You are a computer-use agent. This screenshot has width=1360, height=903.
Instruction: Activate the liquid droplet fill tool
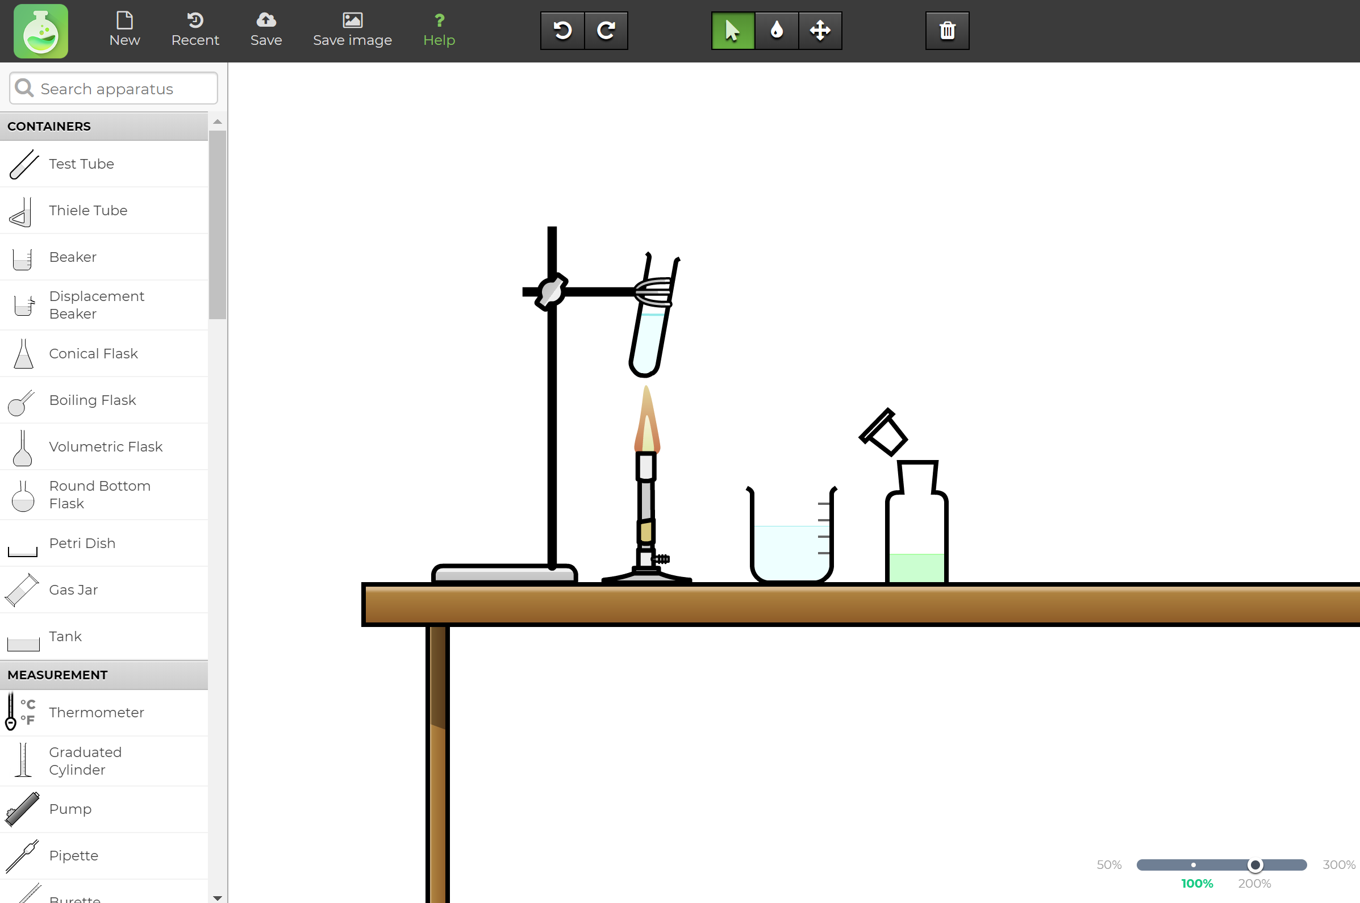776,31
